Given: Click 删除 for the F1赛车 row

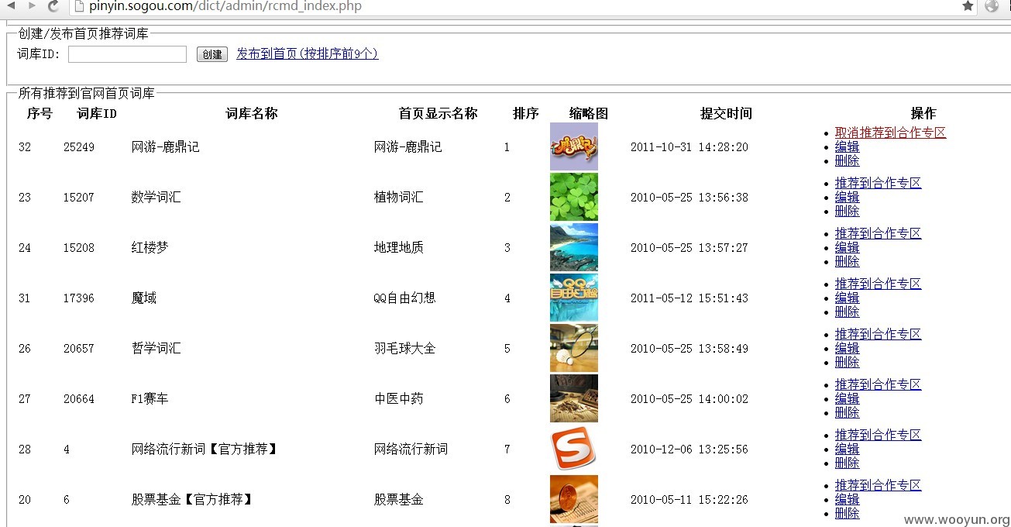Looking at the screenshot, I should pyautogui.click(x=848, y=412).
